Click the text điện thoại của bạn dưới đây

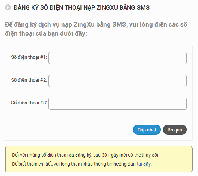(x=46, y=34)
